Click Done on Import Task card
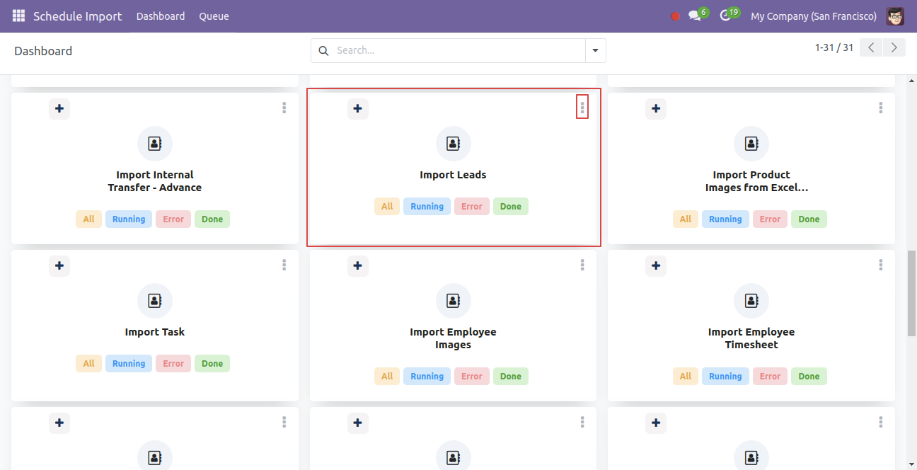Viewport: 917px width, 470px height. [x=212, y=364]
